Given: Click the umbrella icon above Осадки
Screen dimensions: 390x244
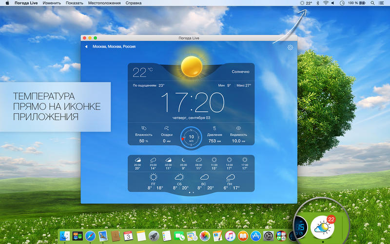Looking at the screenshot, I should (166, 128).
